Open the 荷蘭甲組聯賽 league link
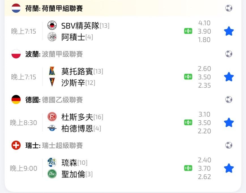 (62, 8)
